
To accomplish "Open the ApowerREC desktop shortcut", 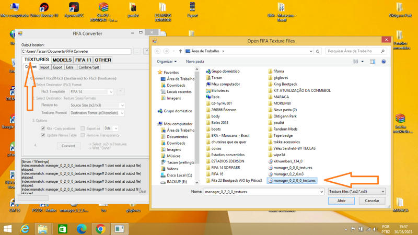I will (x=74, y=10).
